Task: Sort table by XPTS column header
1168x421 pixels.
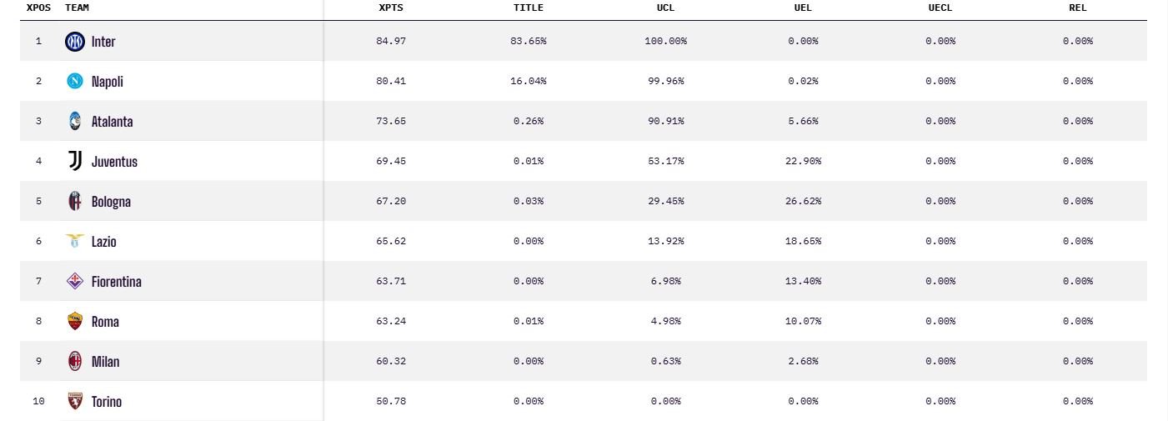Action: [391, 8]
